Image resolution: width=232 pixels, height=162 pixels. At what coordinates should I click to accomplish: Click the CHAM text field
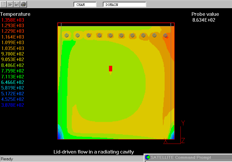85,5
